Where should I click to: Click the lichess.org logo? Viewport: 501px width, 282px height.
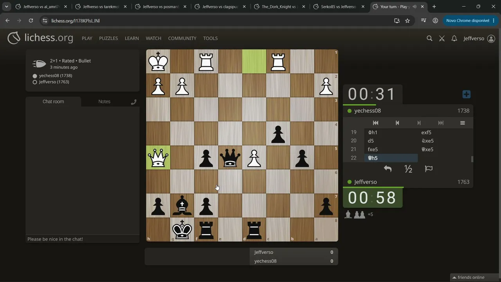coord(40,38)
